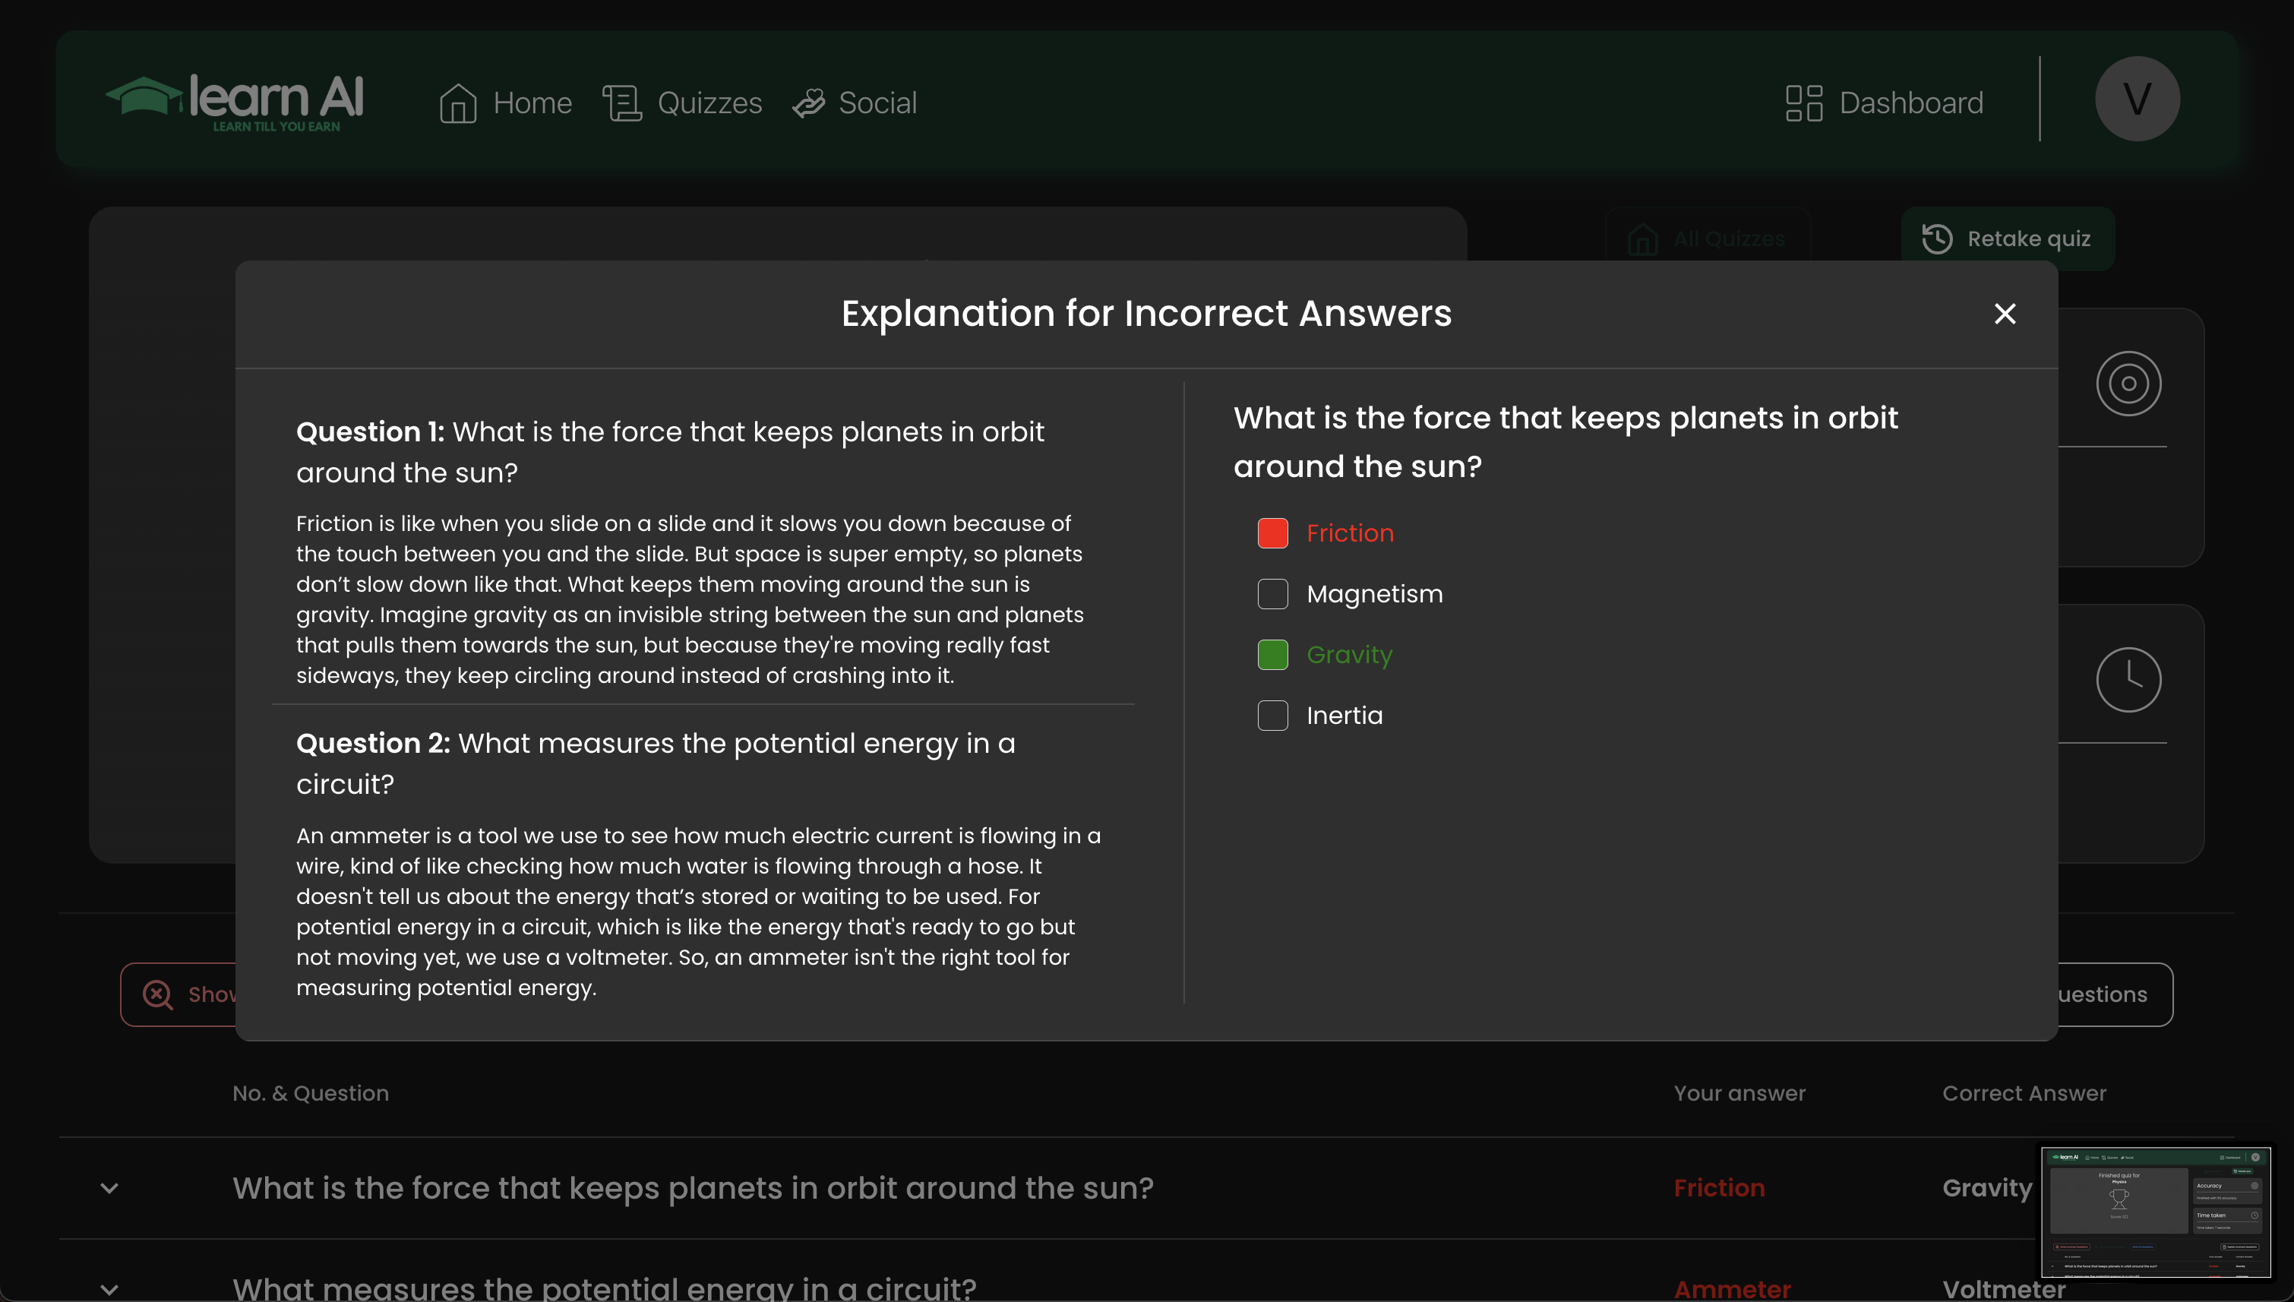Click the learn AI graduation cap logo
The image size is (2294, 1302).
[143, 96]
